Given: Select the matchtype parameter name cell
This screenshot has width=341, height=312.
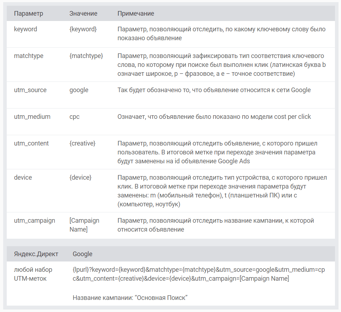Looking at the screenshot, I should [28, 56].
